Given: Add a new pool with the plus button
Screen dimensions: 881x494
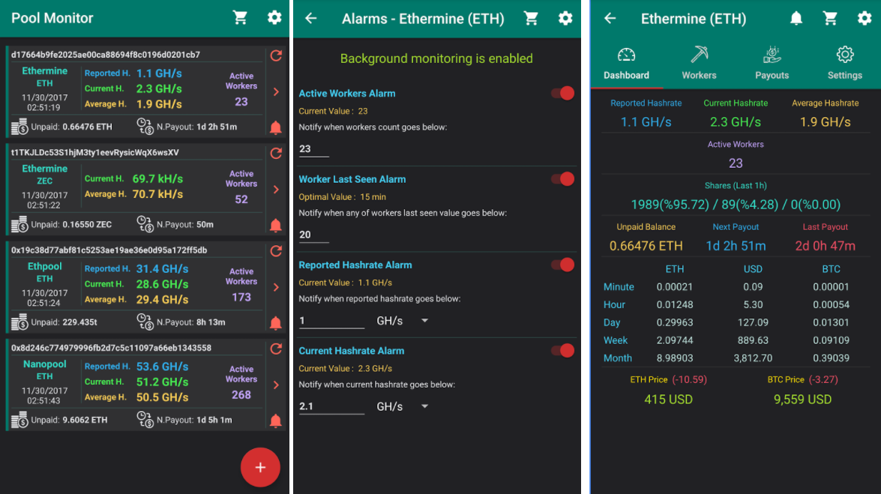Looking at the screenshot, I should 260,467.
